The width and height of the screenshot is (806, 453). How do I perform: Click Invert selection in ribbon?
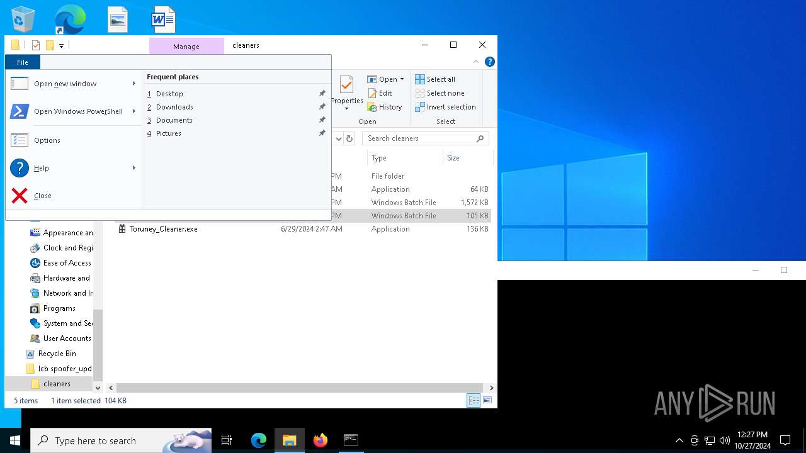point(445,107)
